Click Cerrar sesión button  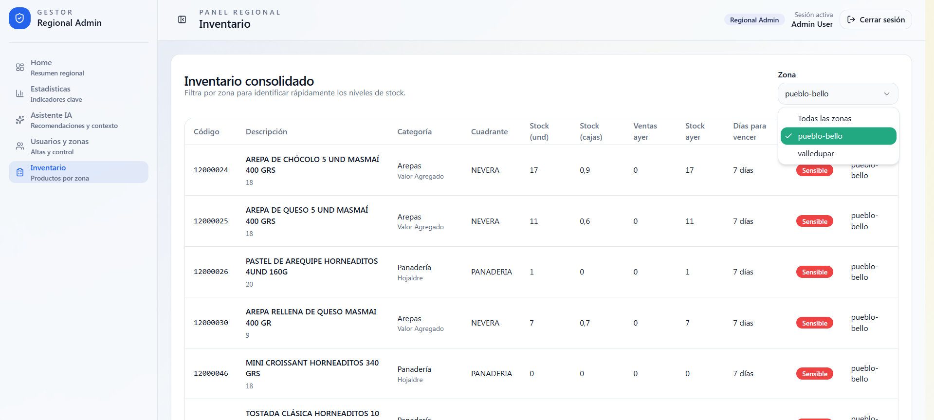876,19
